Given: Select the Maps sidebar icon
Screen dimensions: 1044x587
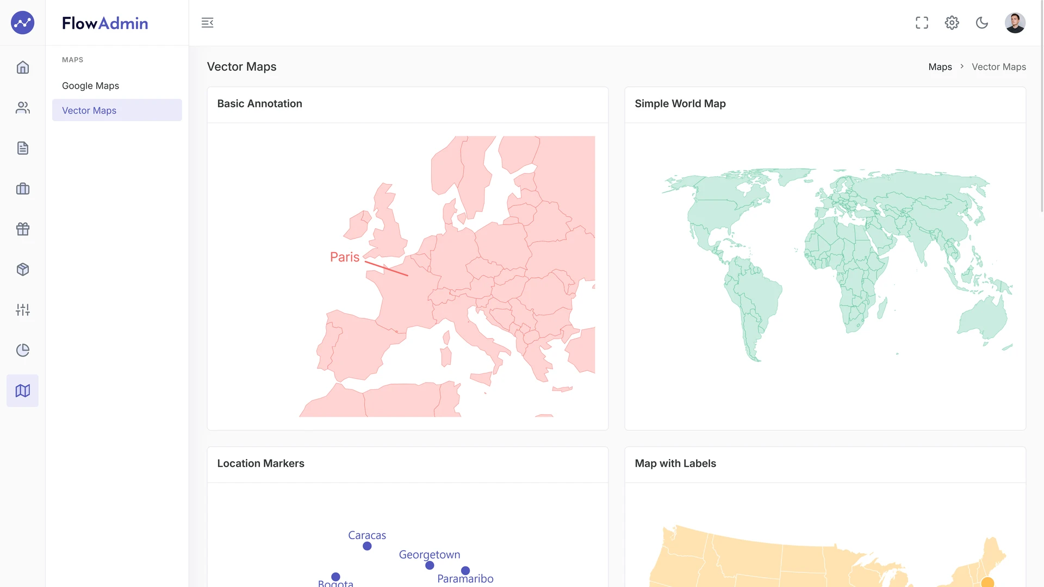Looking at the screenshot, I should tap(22, 391).
